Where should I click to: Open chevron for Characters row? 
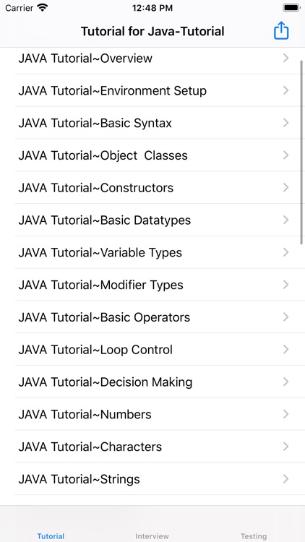click(x=285, y=447)
